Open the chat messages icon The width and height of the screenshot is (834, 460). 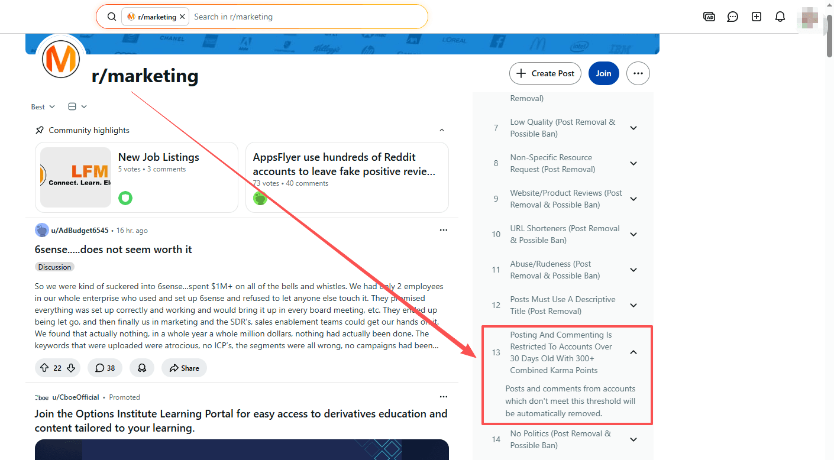point(733,17)
